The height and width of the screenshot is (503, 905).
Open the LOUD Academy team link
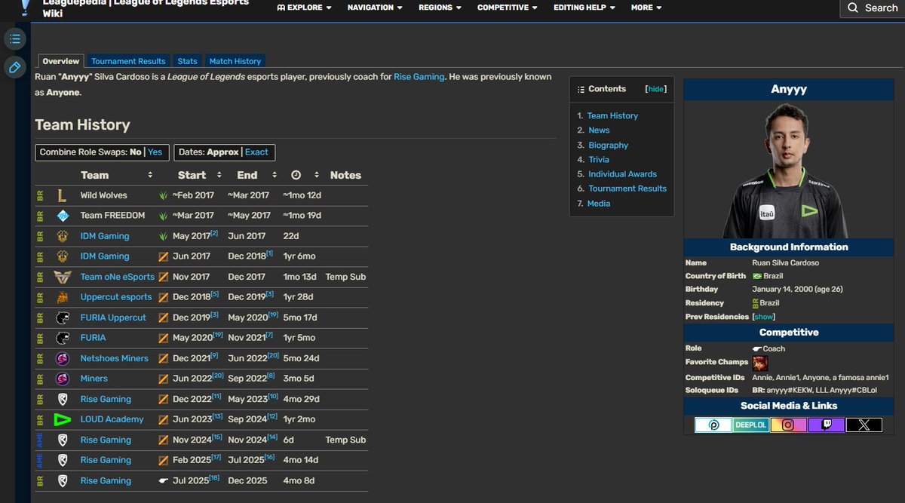112,419
